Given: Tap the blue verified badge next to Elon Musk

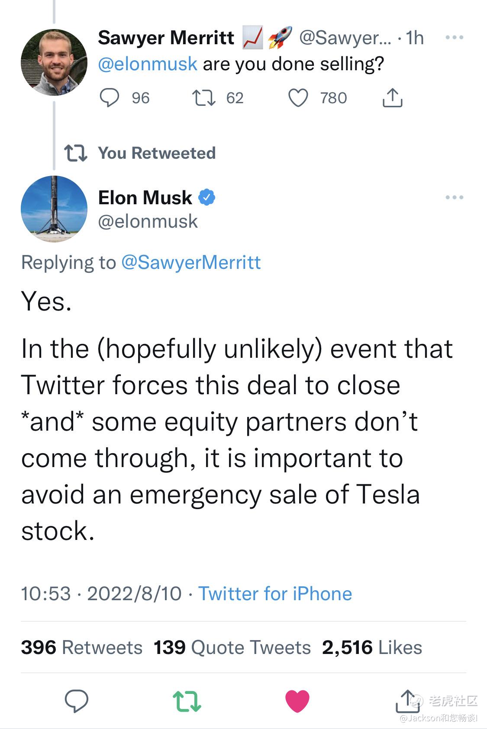Looking at the screenshot, I should 207,198.
